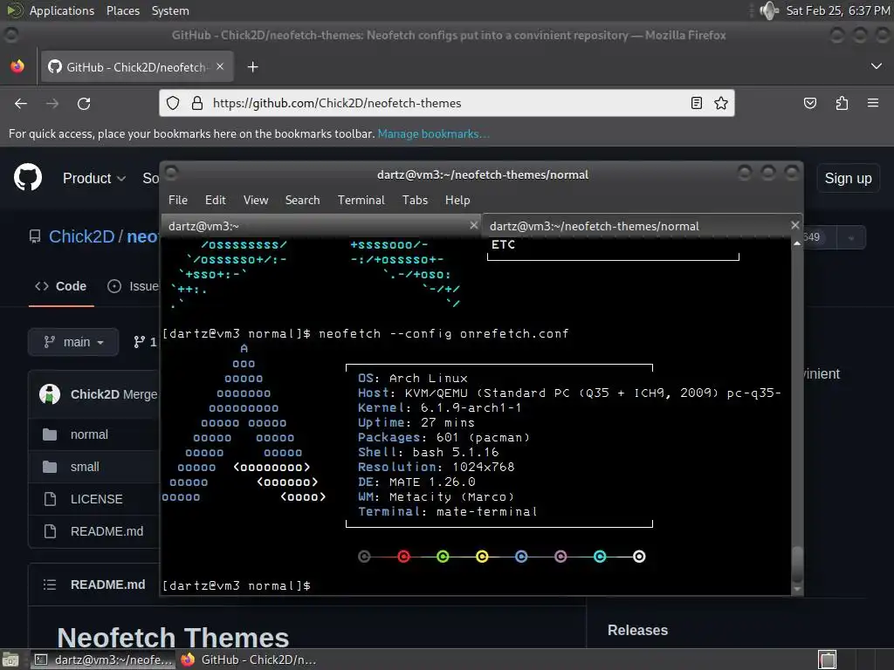Open the System menu in top panel
This screenshot has width=894, height=670.
pos(170,10)
